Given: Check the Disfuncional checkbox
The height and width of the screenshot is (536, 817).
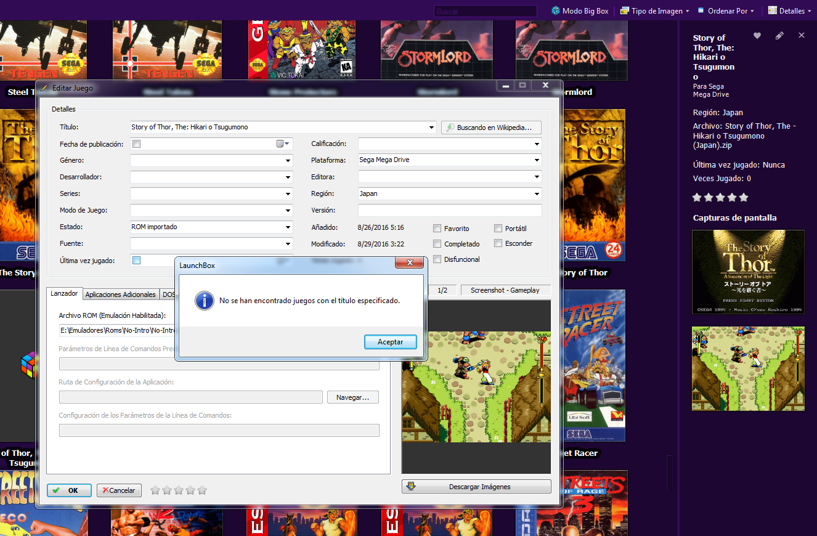Looking at the screenshot, I should pyautogui.click(x=437, y=259).
